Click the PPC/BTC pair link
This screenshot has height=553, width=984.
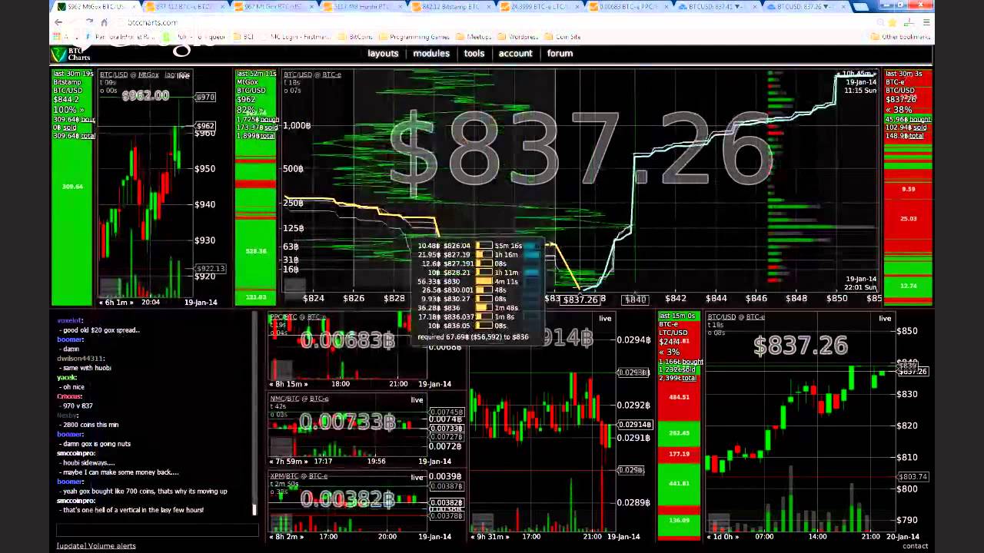282,317
